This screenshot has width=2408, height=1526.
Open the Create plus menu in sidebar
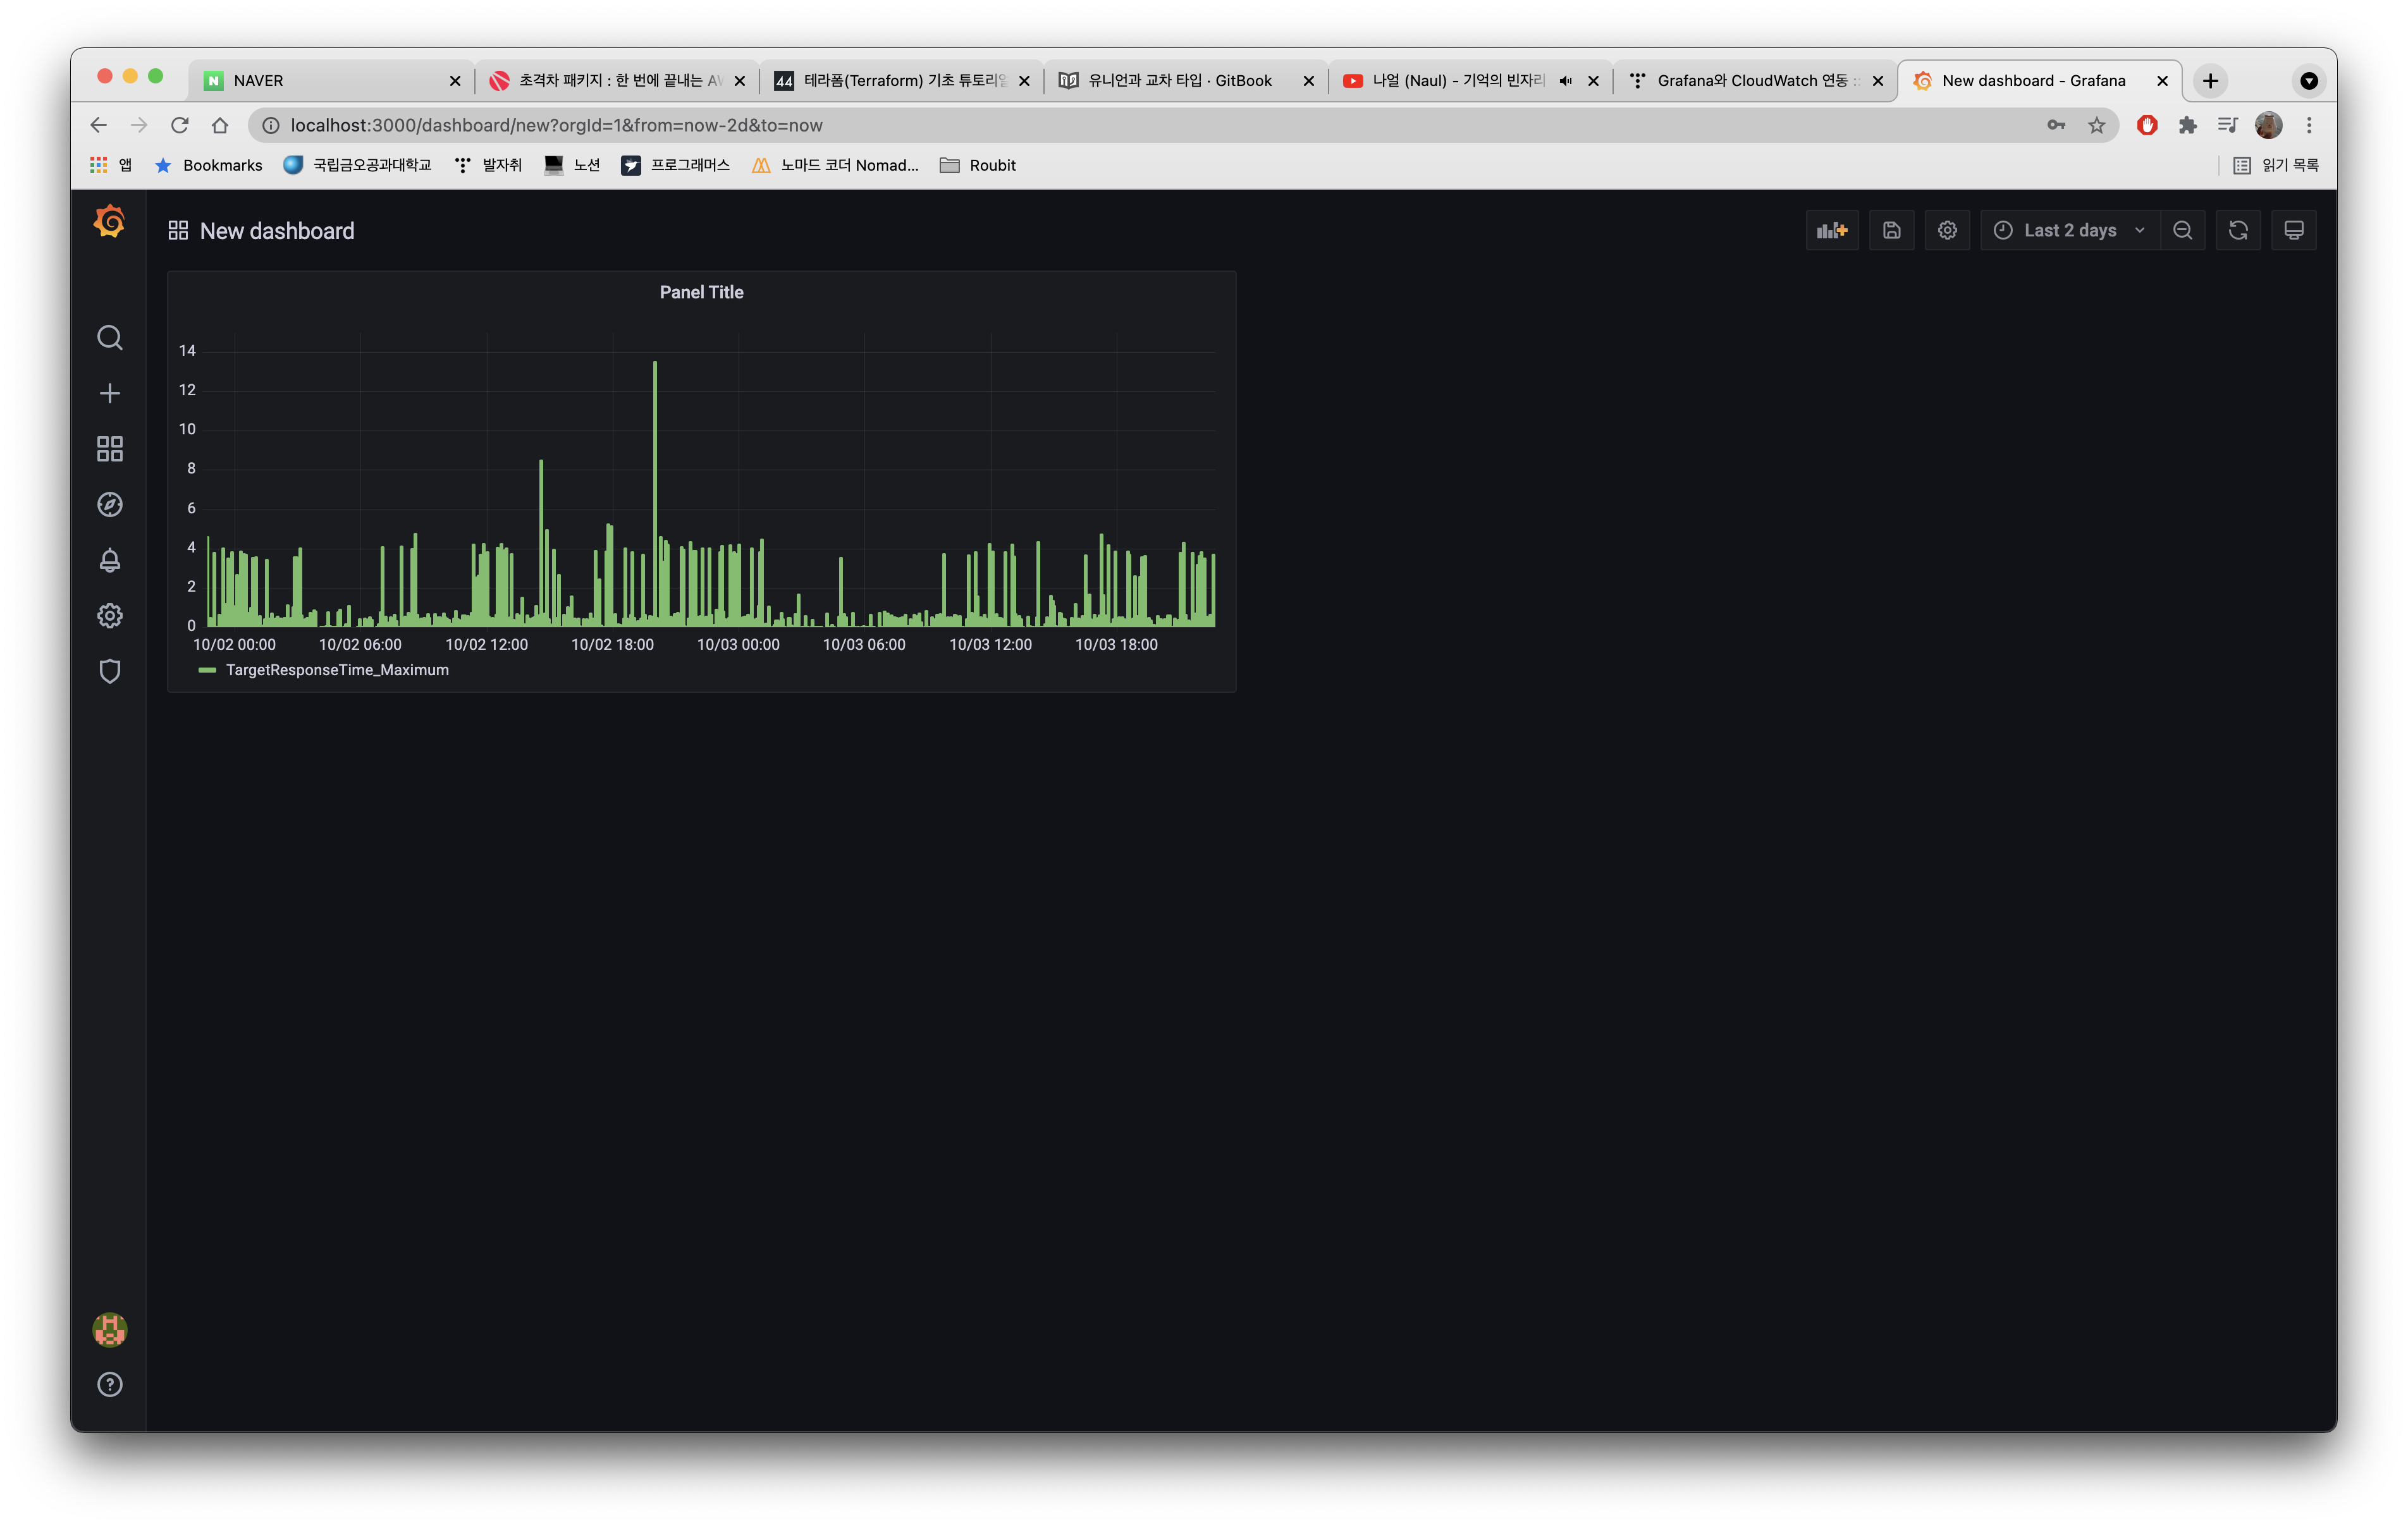(x=110, y=393)
